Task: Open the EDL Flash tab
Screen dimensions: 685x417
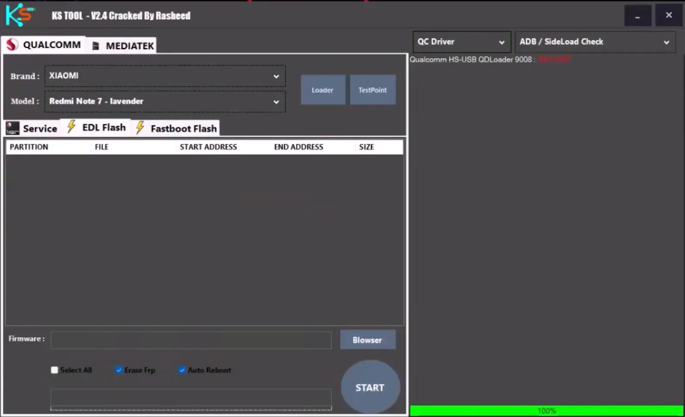Action: point(96,127)
